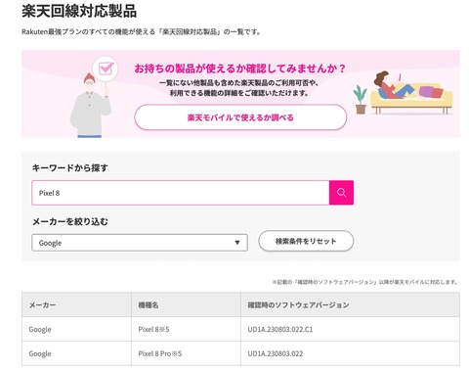Image resolution: width=469 pixels, height=370 pixels.
Task: Click the checkmark sign icon in banner
Action: pyautogui.click(x=106, y=69)
